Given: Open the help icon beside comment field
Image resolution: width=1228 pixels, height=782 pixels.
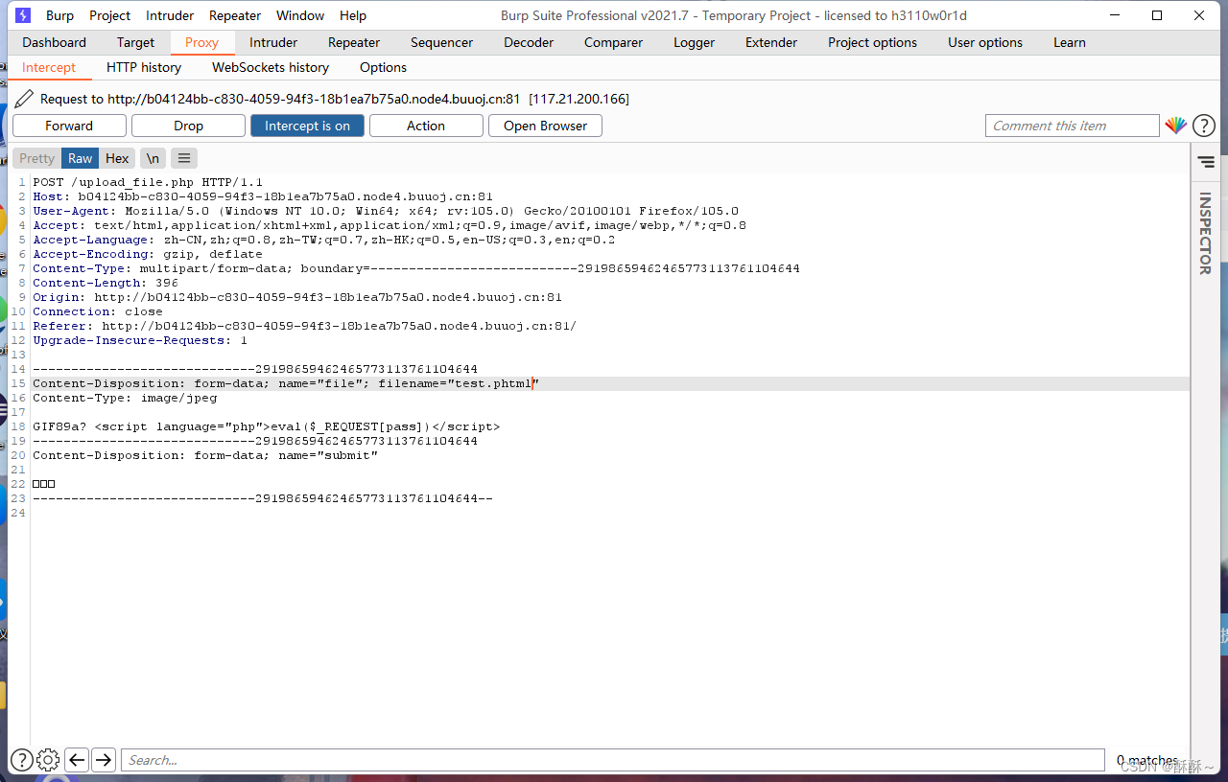Looking at the screenshot, I should tap(1203, 126).
